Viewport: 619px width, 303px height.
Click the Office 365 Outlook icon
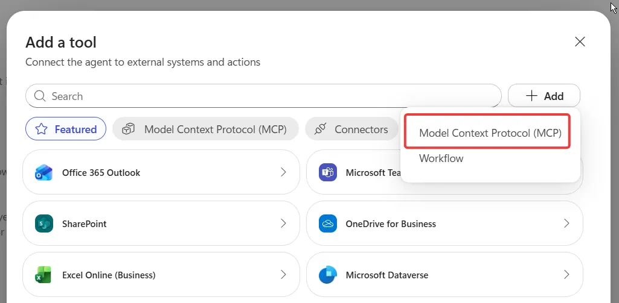43,172
